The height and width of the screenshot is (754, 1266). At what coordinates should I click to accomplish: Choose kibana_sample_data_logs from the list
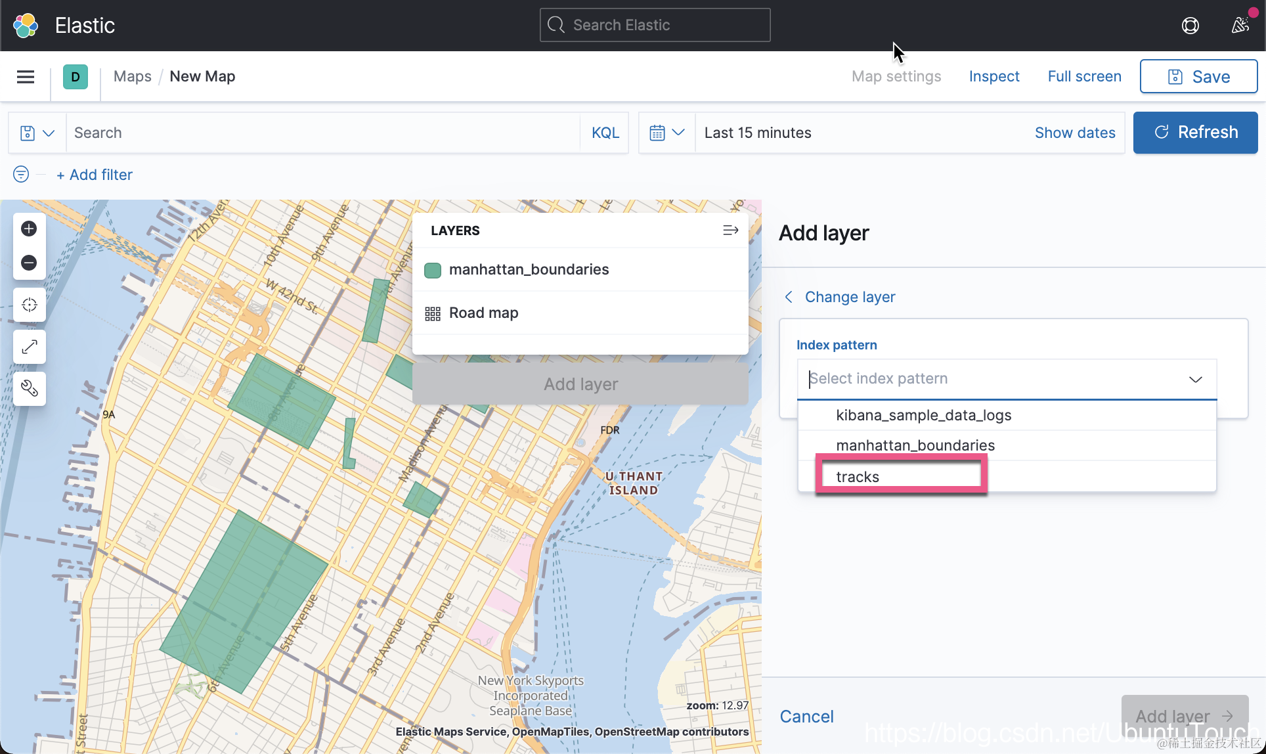[923, 415]
